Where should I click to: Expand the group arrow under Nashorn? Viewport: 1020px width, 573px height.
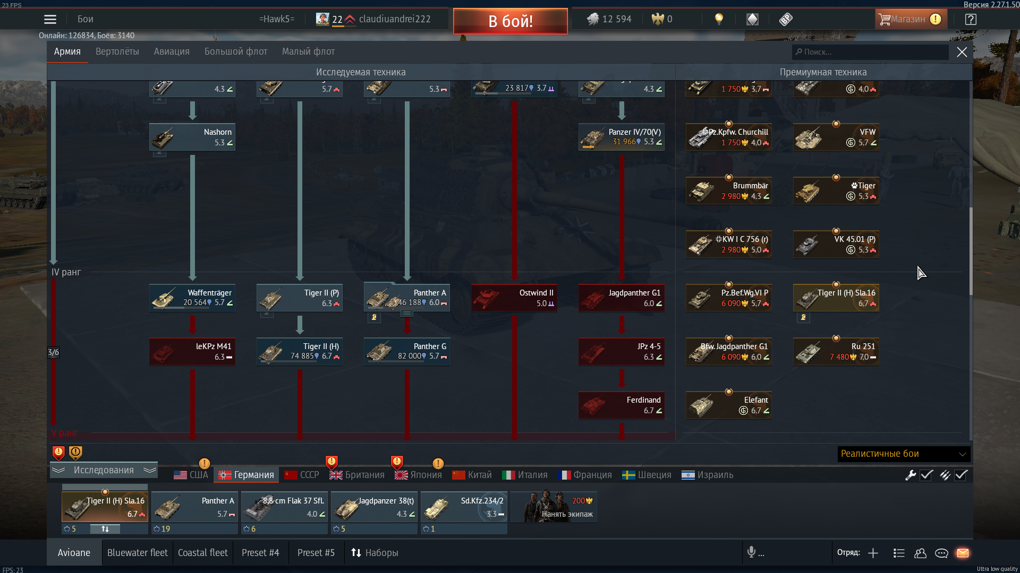click(x=159, y=154)
